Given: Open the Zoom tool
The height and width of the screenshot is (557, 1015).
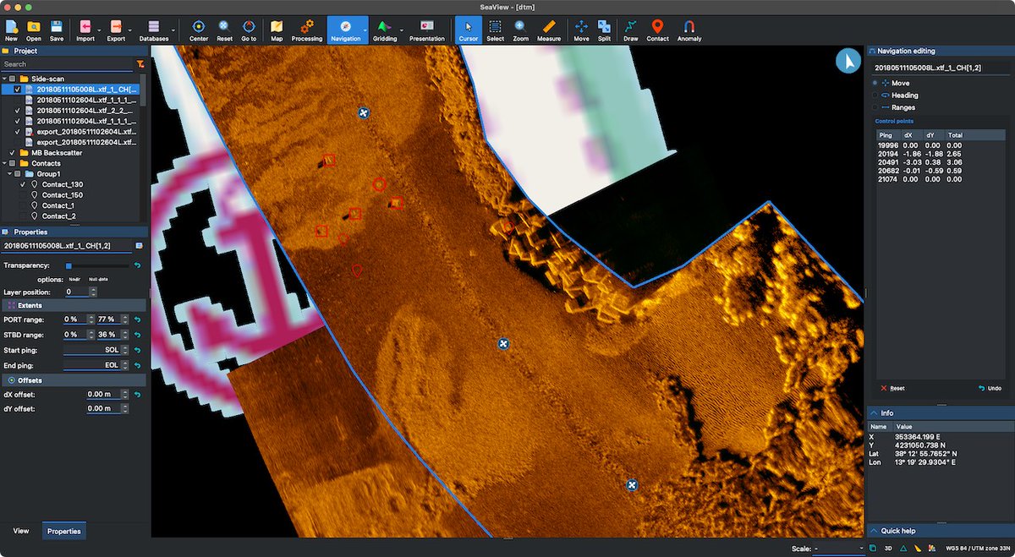Looking at the screenshot, I should click(x=520, y=30).
